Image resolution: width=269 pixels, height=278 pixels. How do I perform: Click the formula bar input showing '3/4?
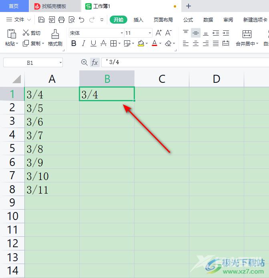coord(185,62)
